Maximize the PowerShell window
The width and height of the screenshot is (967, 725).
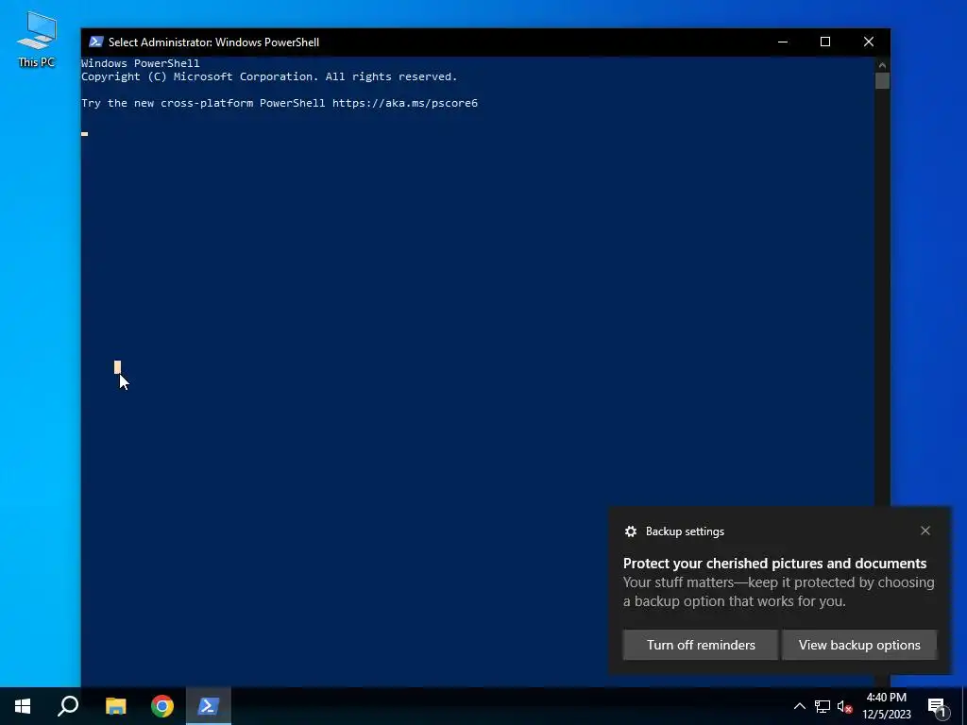tap(825, 42)
